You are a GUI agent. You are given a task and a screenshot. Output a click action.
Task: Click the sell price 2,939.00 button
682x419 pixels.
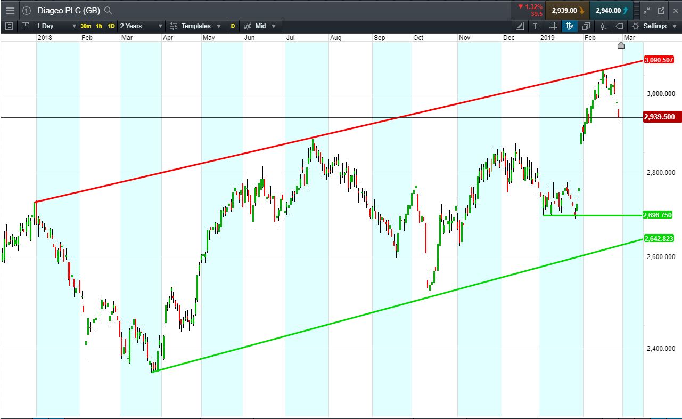tap(568, 10)
